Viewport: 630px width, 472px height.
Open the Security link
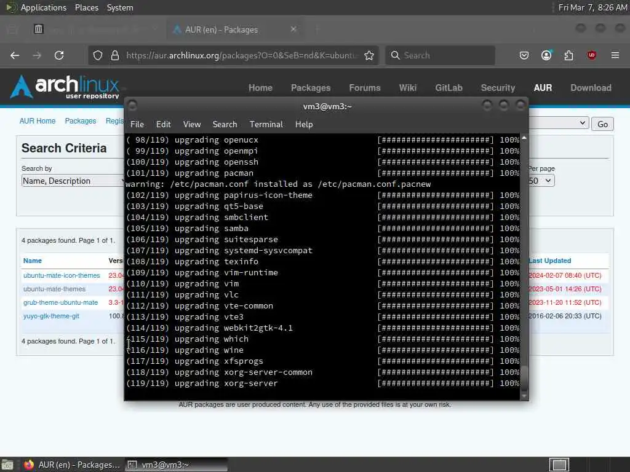click(x=498, y=88)
